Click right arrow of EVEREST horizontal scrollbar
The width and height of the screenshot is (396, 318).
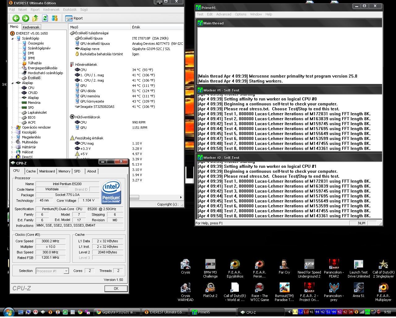pyautogui.click(x=181, y=197)
